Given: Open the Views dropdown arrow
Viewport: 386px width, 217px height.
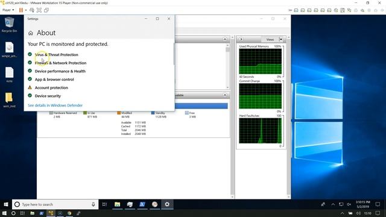Looking at the screenshot, I should click(281, 39).
